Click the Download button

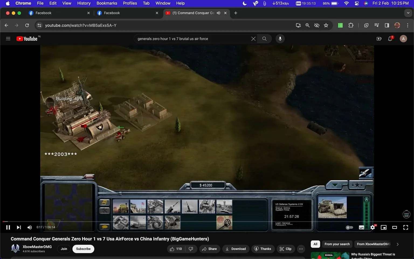coord(236,249)
